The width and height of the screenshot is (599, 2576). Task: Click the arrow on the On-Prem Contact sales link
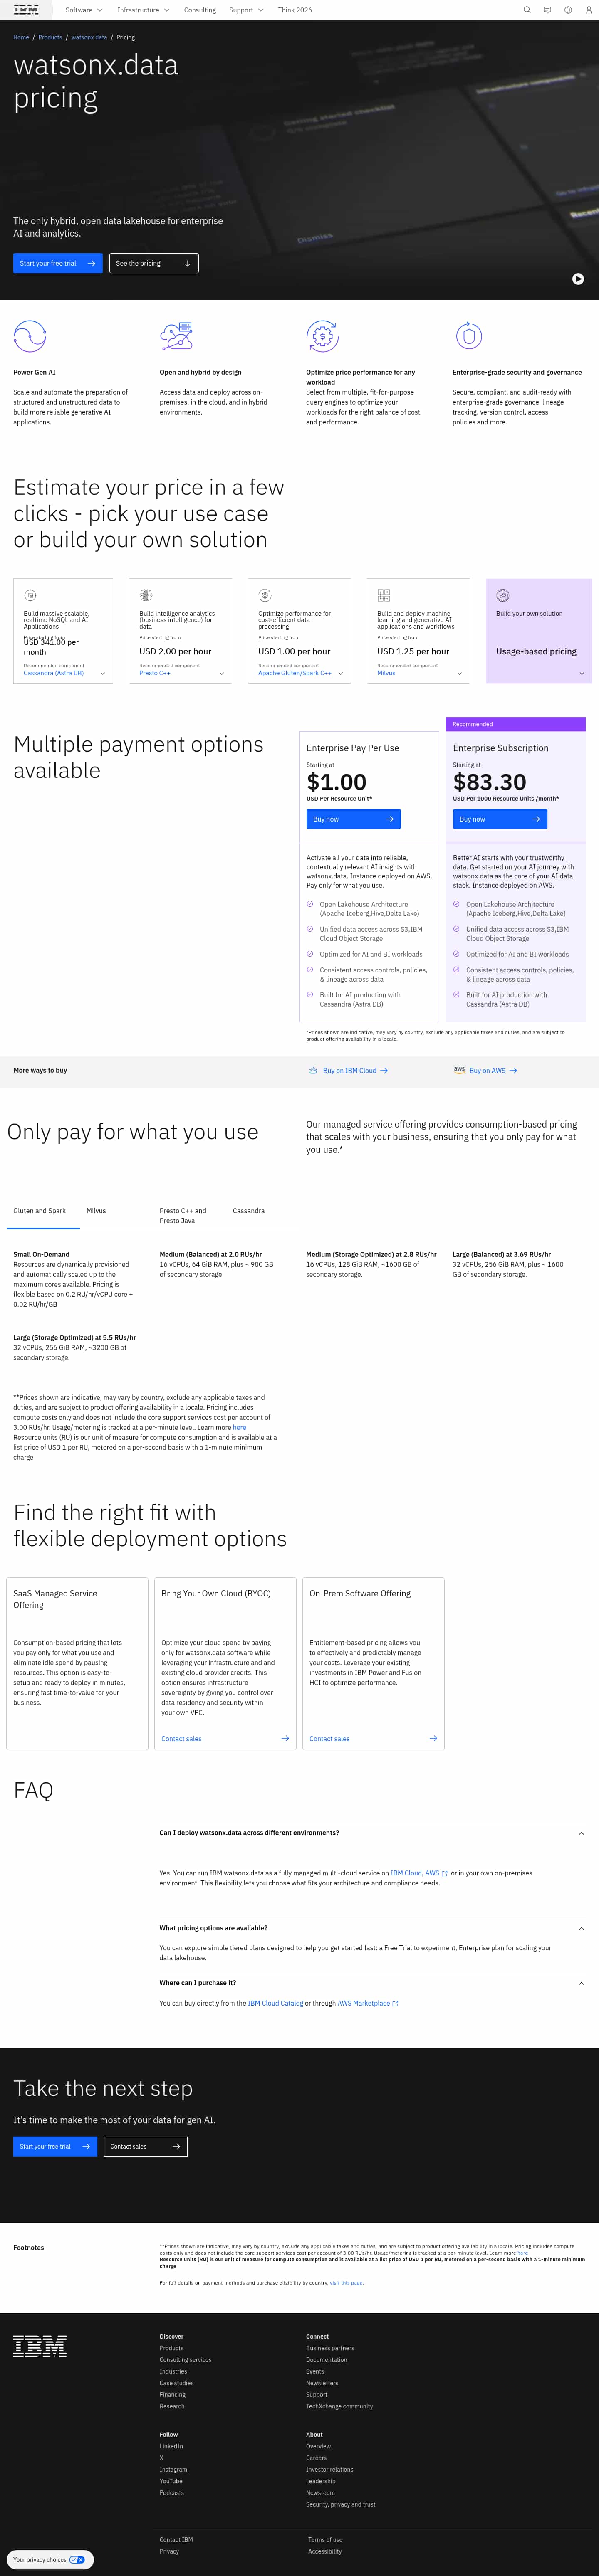click(x=433, y=1738)
